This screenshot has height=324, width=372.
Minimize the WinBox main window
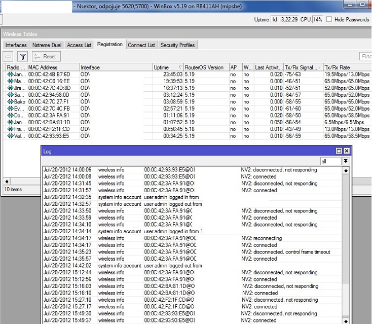click(x=350, y=4)
